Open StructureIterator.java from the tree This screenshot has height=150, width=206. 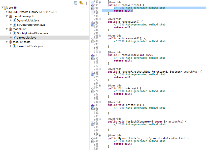click(30, 24)
